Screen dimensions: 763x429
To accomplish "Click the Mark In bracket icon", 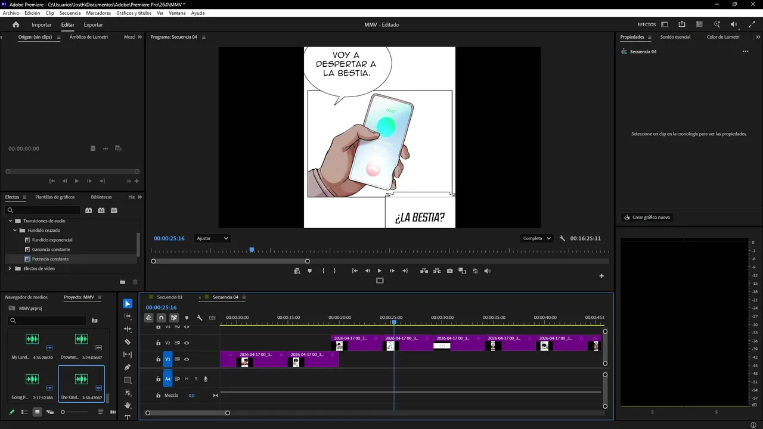I will [323, 271].
